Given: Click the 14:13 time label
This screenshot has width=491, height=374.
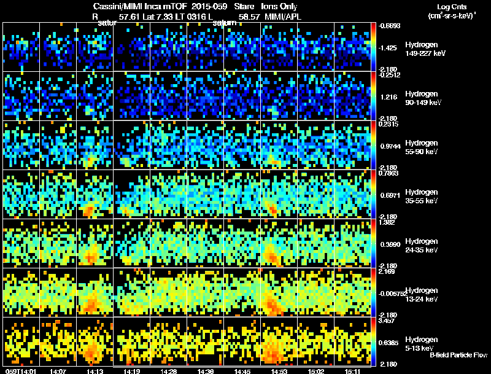Looking at the screenshot, I should (95, 372).
